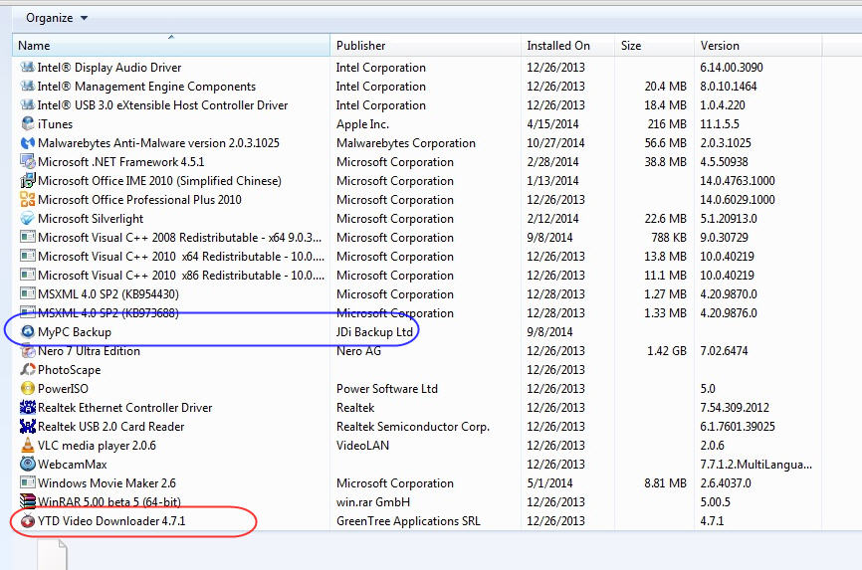Click the "Malwarebytes Corporation" publisher cell
The width and height of the screenshot is (862, 570).
pos(406,143)
